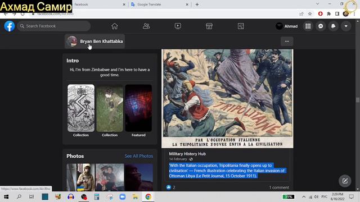Image resolution: width=360 pixels, height=202 pixels.
Task: Open the Gaming icon in the top bar
Action: pos(241,26)
